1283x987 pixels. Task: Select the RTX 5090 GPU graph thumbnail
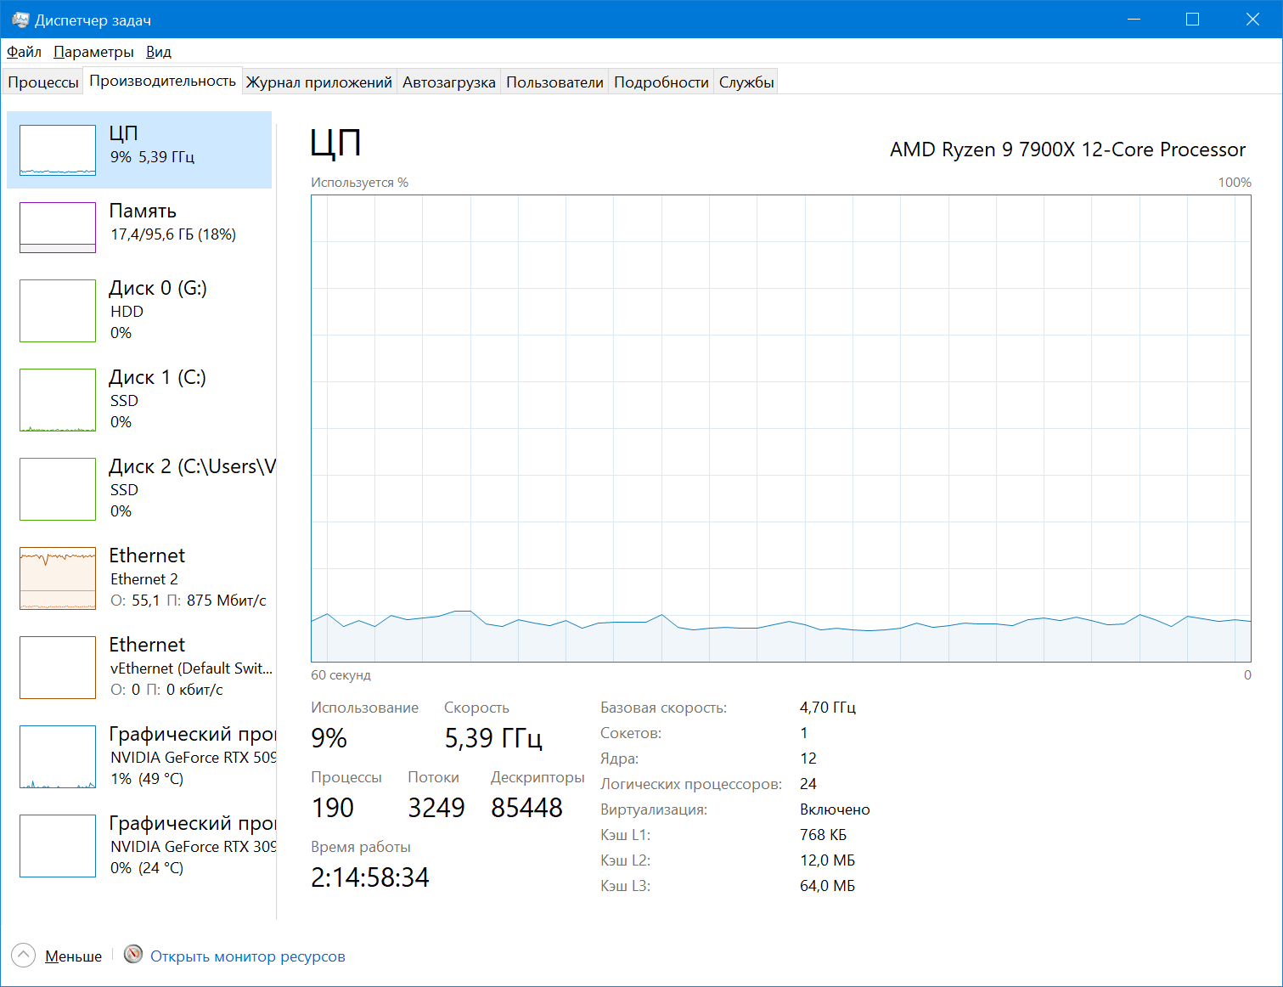58,757
